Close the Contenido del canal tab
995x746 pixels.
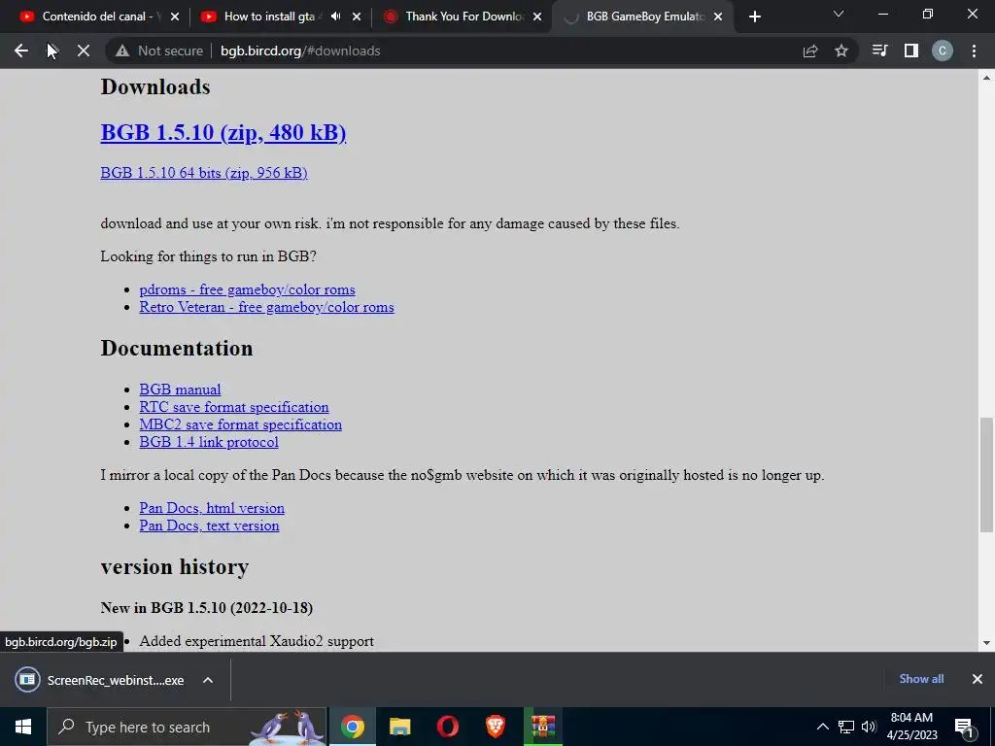(x=175, y=17)
